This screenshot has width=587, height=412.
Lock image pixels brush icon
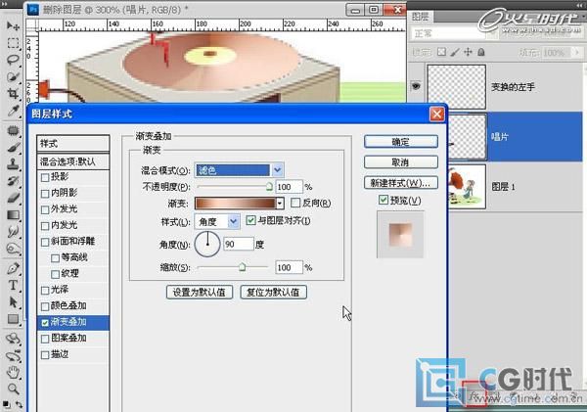click(455, 52)
